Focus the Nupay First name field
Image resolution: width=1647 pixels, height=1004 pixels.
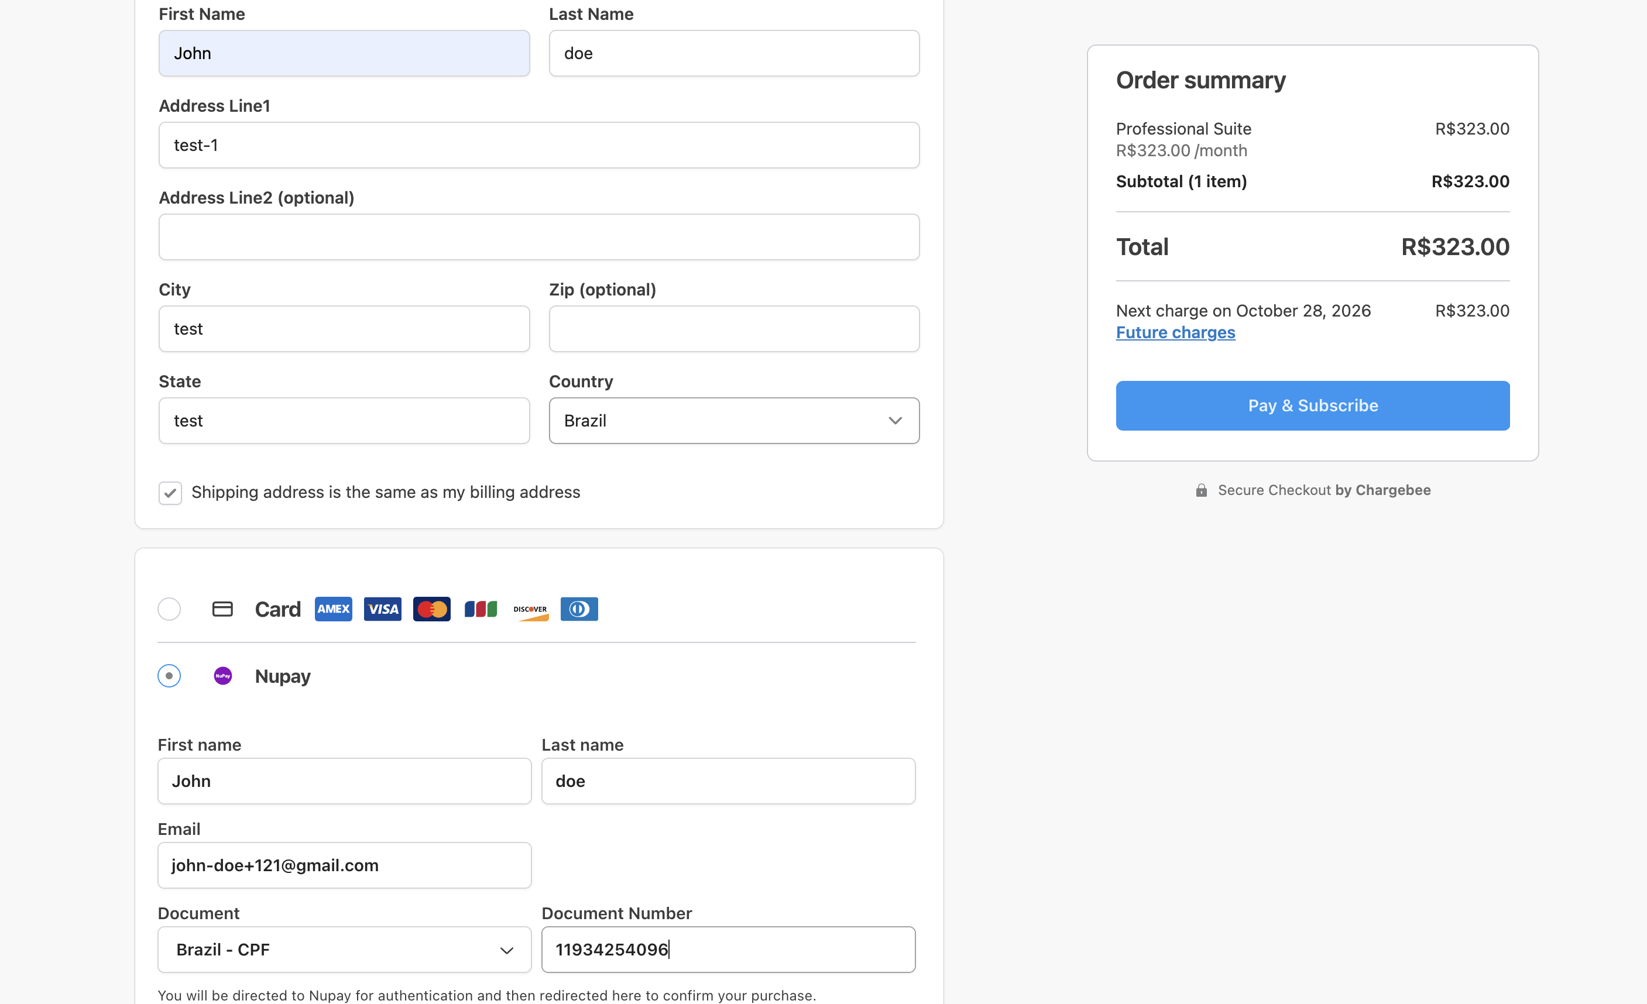[344, 781]
